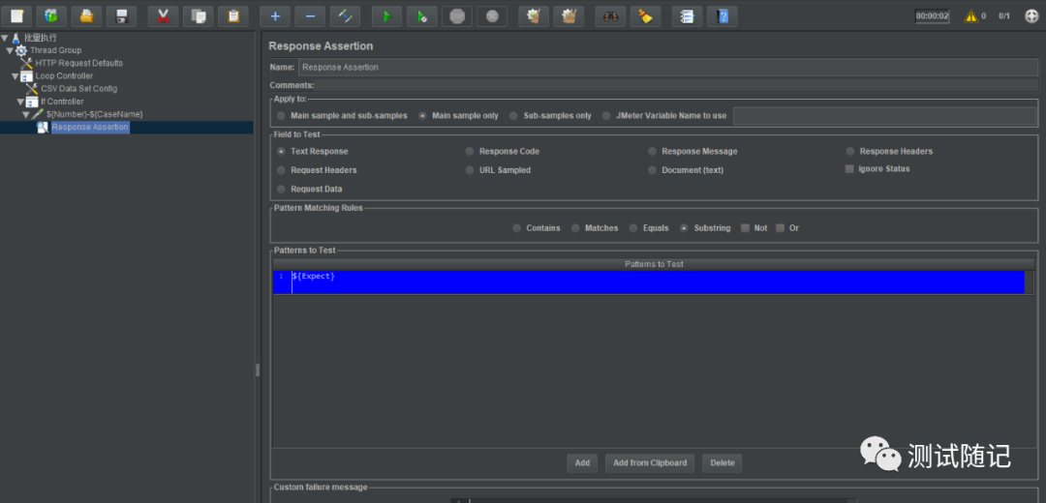
Task: Open the Function Helper dialog icon
Action: pyautogui.click(x=687, y=16)
